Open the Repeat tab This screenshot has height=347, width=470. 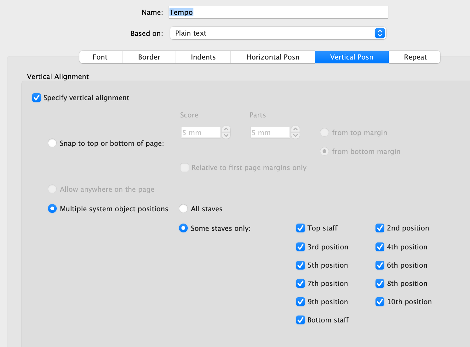tap(415, 57)
